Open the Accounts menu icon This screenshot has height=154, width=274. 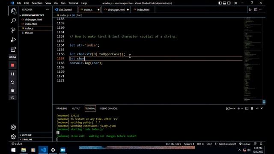[x=13, y=127]
